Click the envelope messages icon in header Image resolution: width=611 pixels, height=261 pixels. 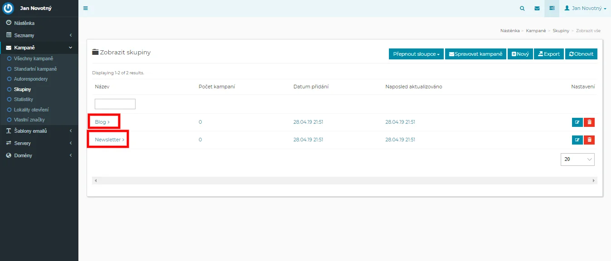pyautogui.click(x=537, y=8)
